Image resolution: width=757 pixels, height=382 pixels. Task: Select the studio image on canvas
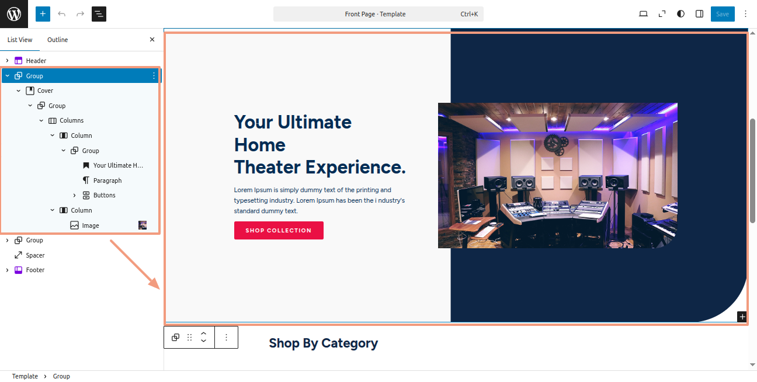click(x=558, y=175)
